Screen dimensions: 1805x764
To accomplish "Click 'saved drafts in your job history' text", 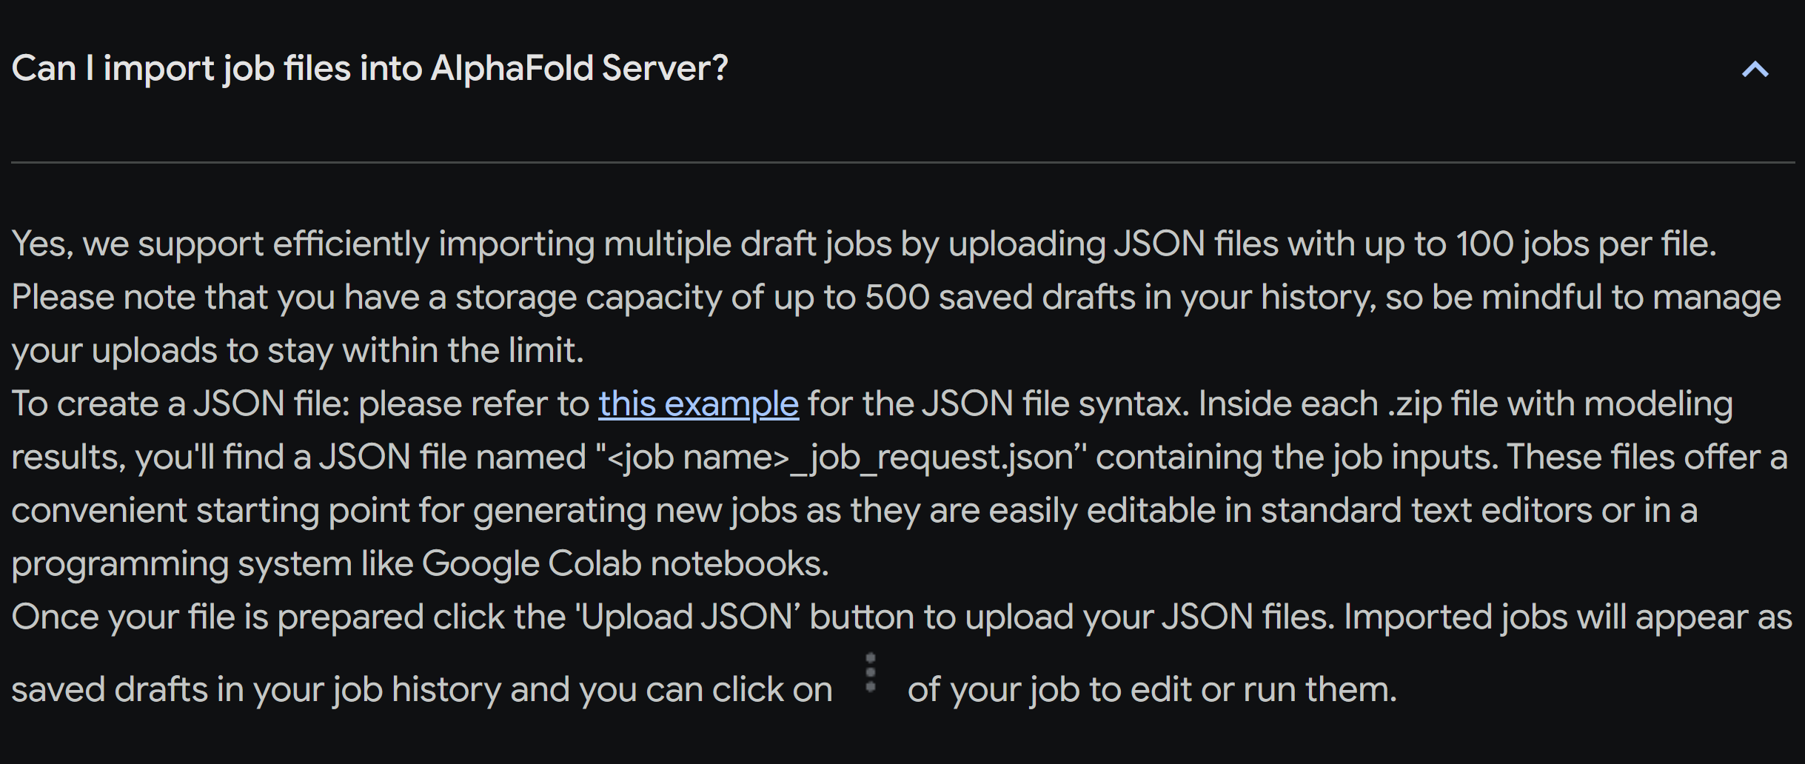I will pyautogui.click(x=256, y=690).
